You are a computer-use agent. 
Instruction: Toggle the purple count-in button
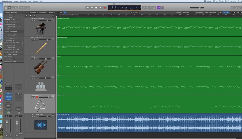[x=159, y=8]
